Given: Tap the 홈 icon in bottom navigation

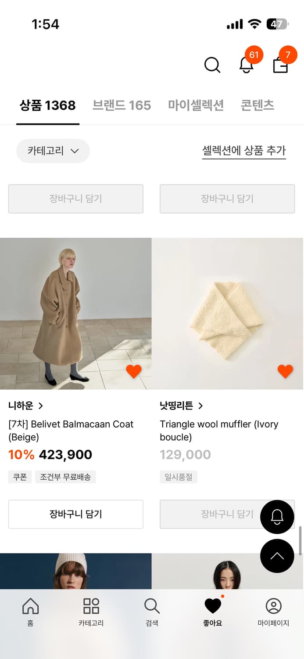Looking at the screenshot, I should click(x=29, y=609).
